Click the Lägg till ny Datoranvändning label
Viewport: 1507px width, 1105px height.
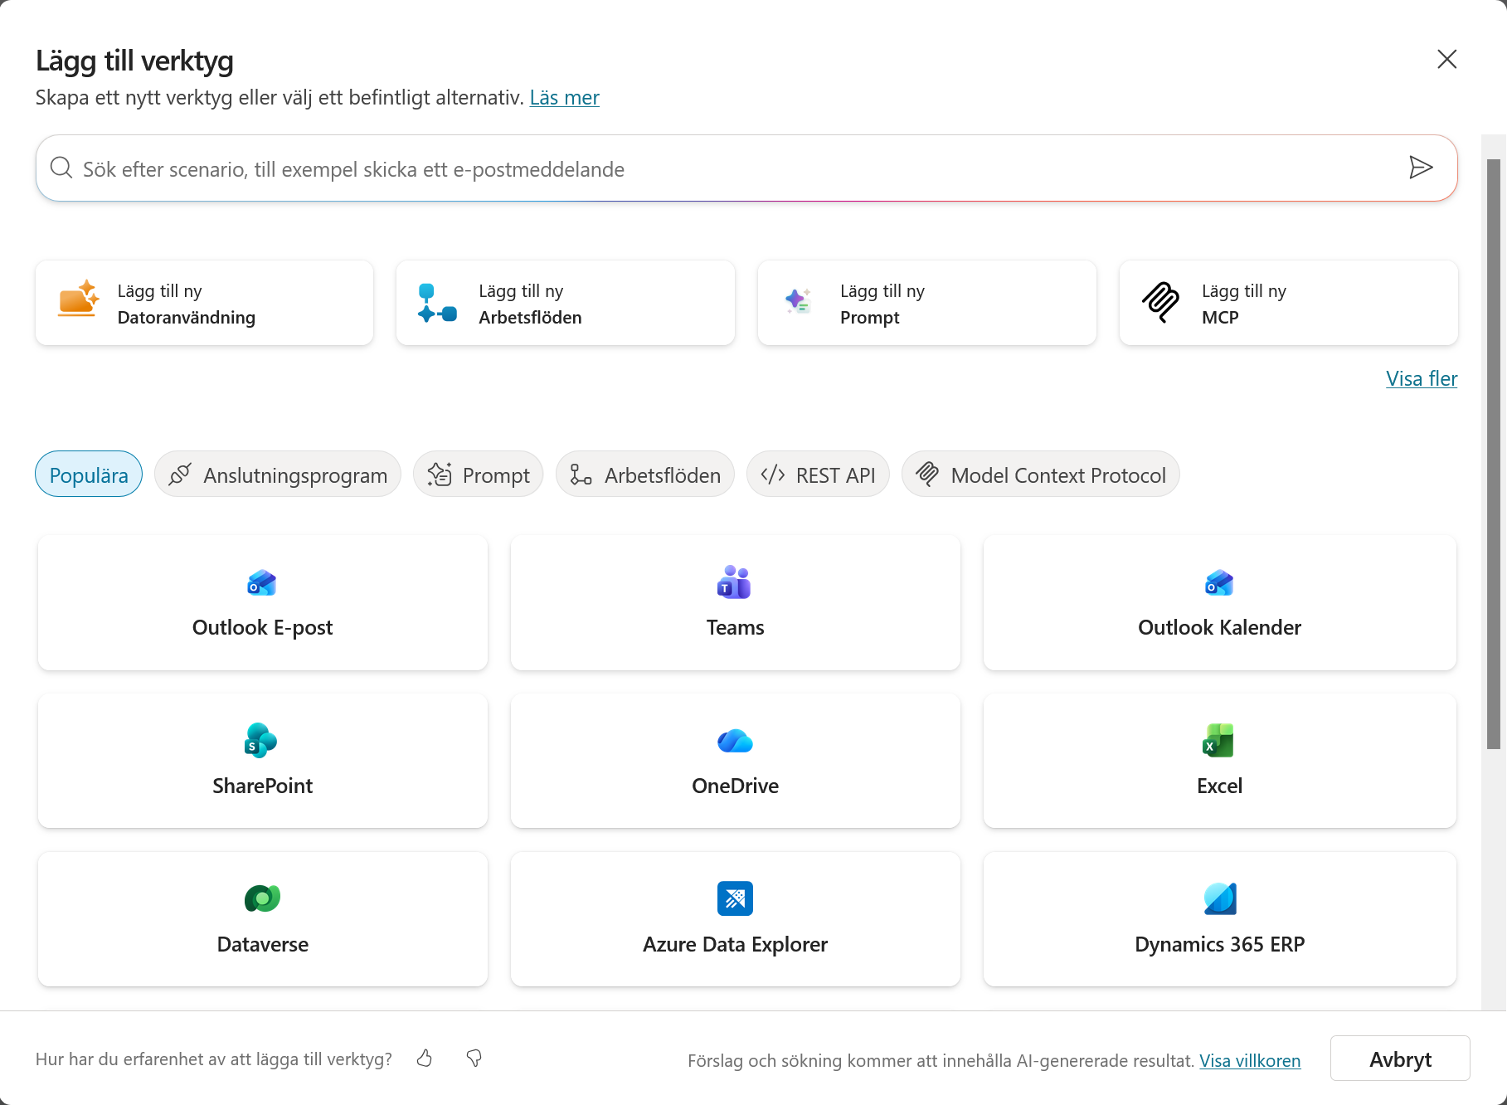187,304
